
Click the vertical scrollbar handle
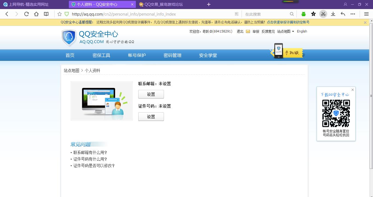click(371, 96)
